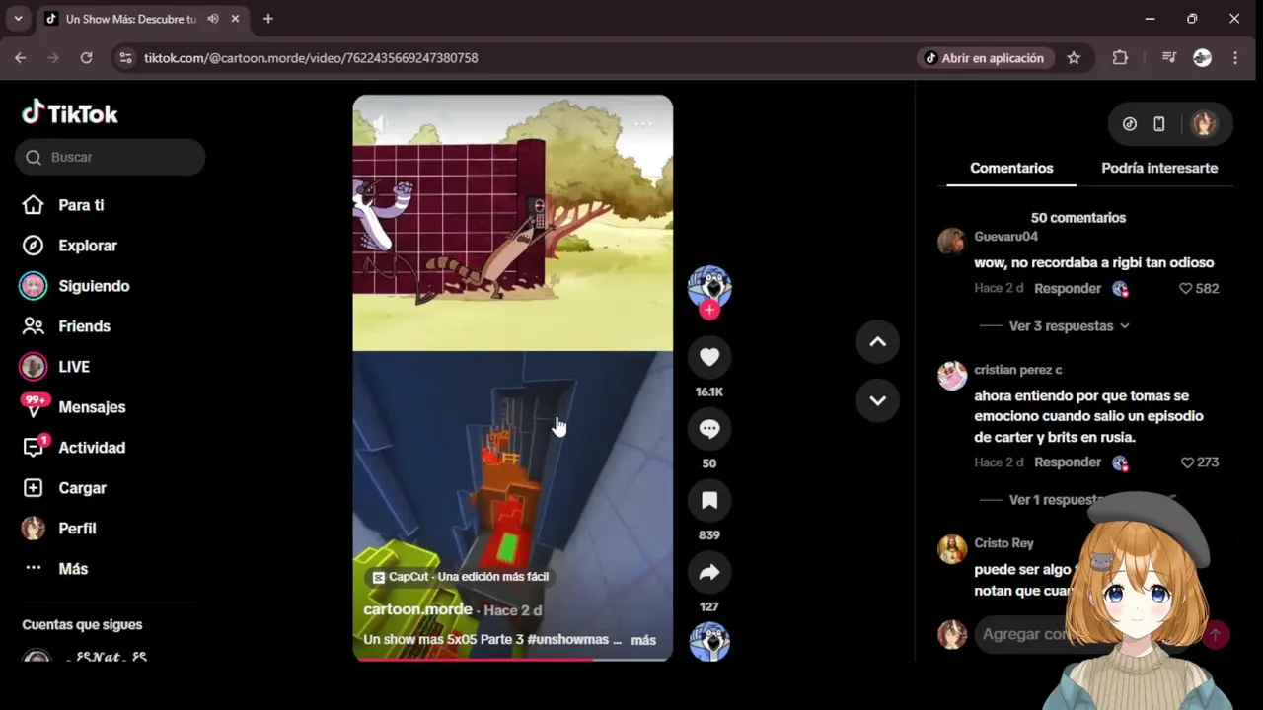Open the Chrome profile avatar

click(1202, 58)
